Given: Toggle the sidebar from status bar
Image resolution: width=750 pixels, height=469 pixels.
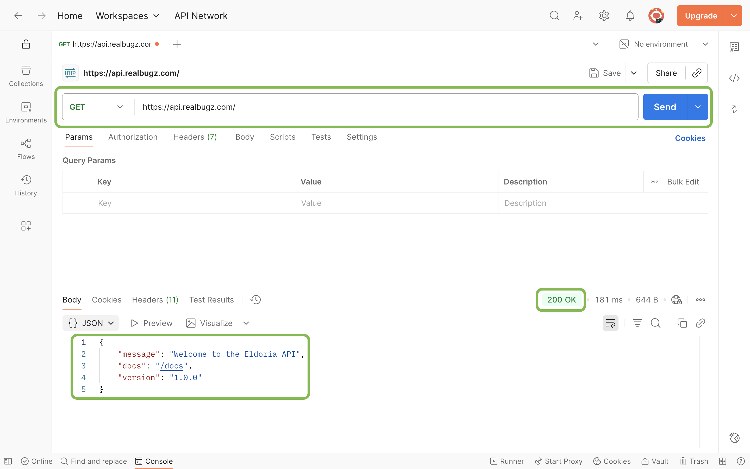Looking at the screenshot, I should pos(8,461).
